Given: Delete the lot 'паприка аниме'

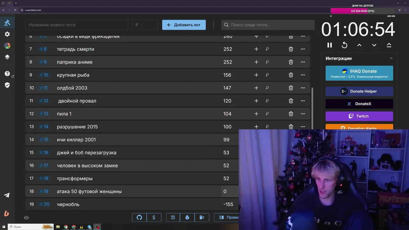Looking at the screenshot, I should pyautogui.click(x=291, y=62).
